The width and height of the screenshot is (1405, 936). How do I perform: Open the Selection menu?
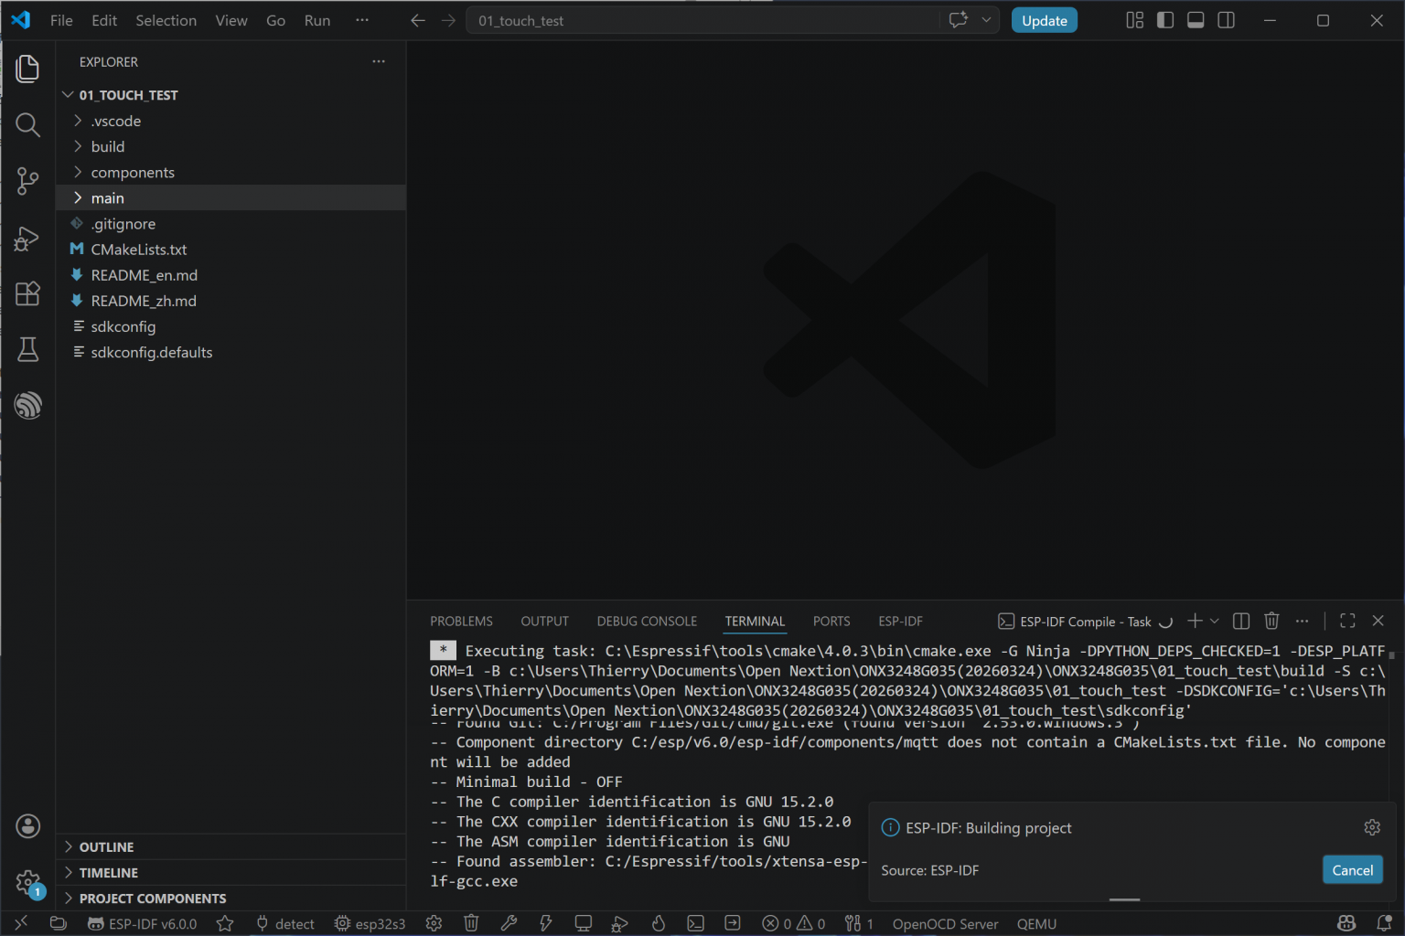pyautogui.click(x=166, y=20)
